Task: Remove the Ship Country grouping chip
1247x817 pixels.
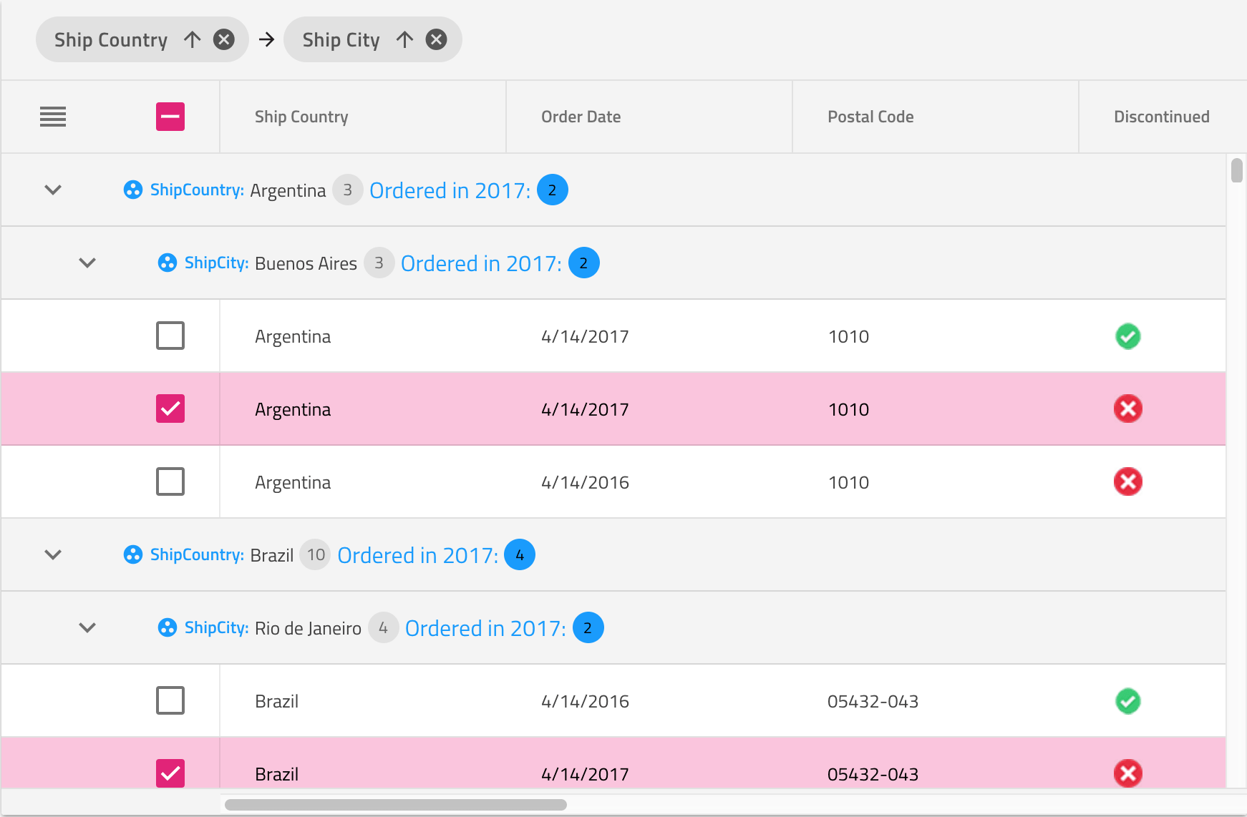Action: pyautogui.click(x=224, y=39)
